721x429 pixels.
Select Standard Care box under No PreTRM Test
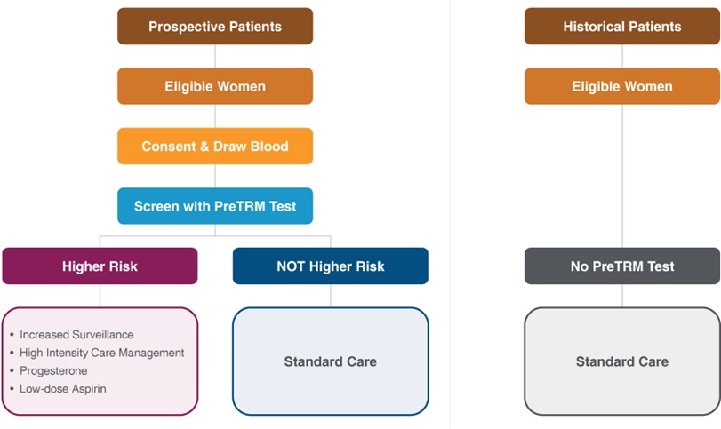click(622, 361)
